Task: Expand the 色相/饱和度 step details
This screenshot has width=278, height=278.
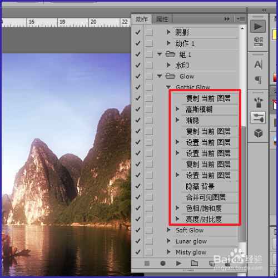Action: tap(177, 208)
